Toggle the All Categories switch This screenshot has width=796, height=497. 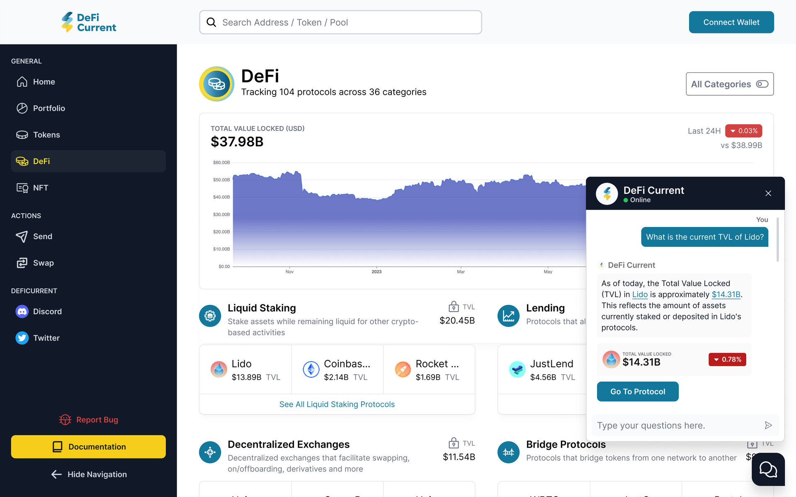(x=762, y=84)
